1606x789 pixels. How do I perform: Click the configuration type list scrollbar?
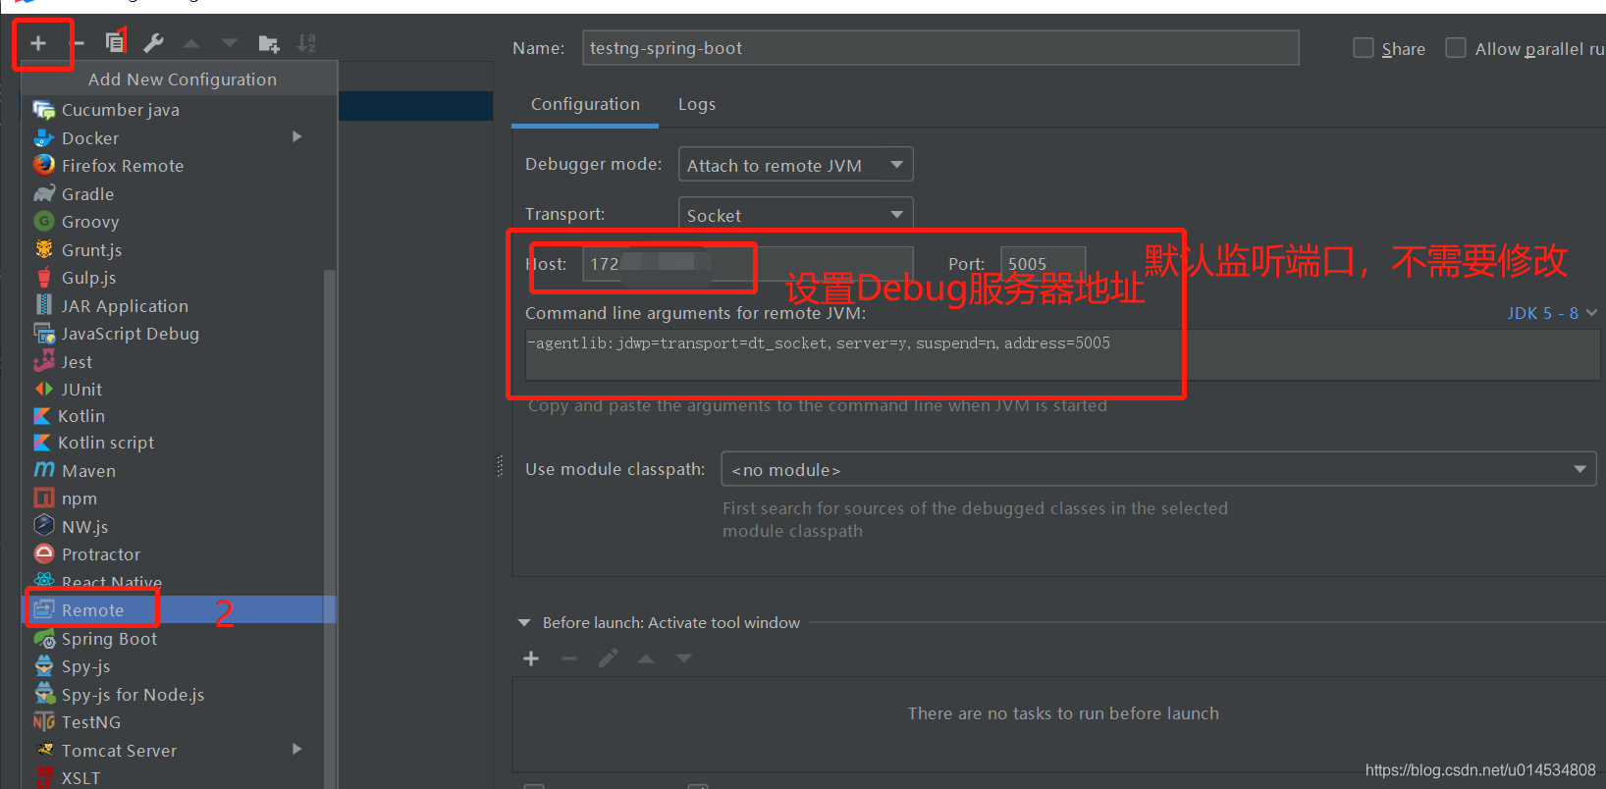coord(330,530)
